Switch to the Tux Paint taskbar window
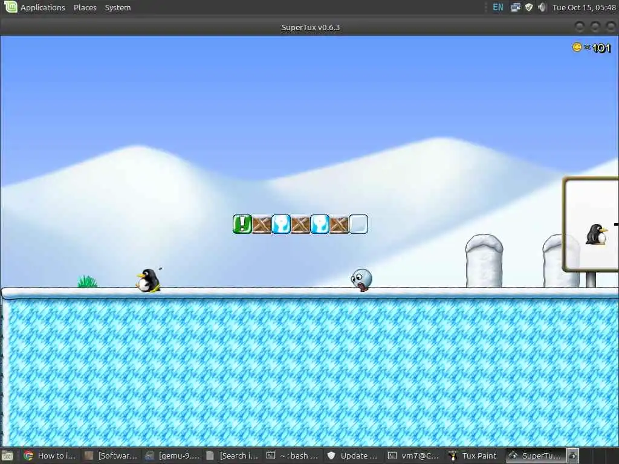The height and width of the screenshot is (464, 619). click(474, 456)
